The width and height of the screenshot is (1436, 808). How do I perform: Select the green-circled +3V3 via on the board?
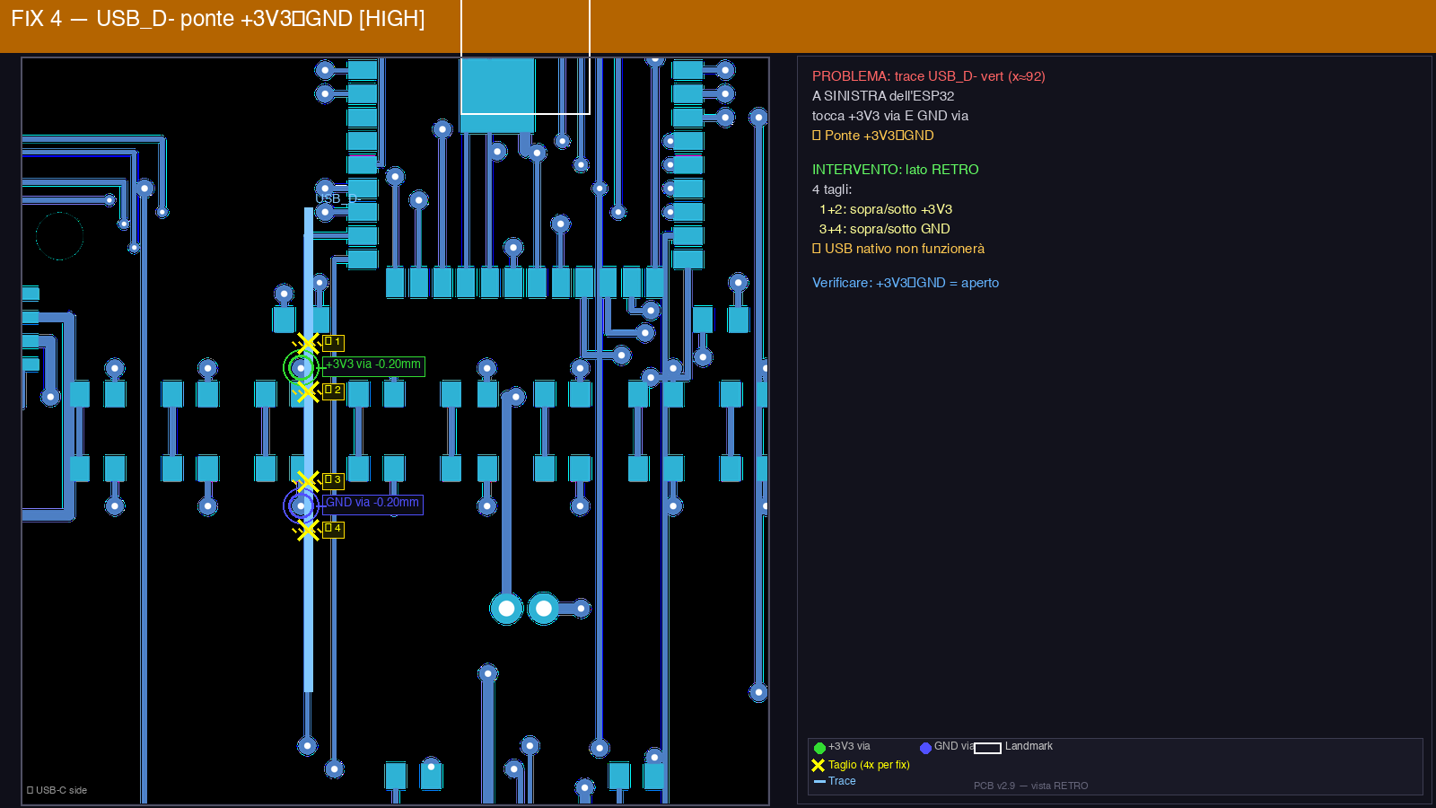301,368
